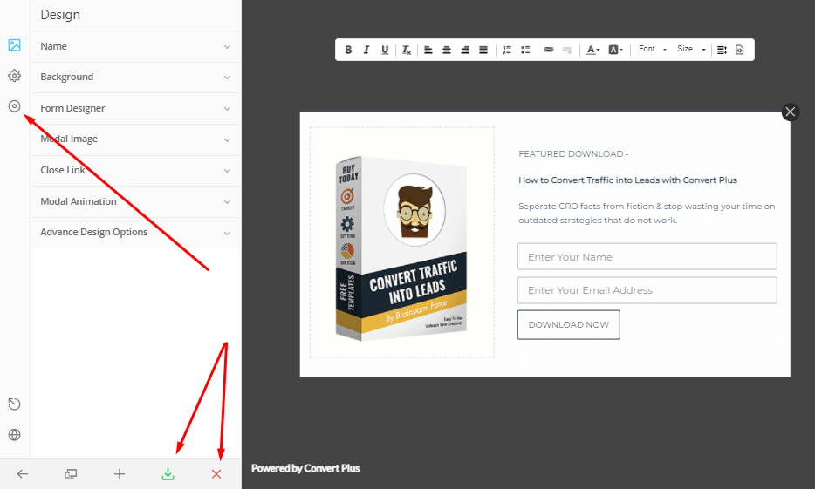The image size is (815, 489).
Task: Click the plus add icon
Action: (x=119, y=474)
